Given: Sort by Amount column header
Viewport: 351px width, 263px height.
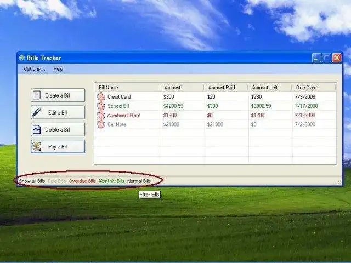Looking at the screenshot, I should (x=182, y=88).
